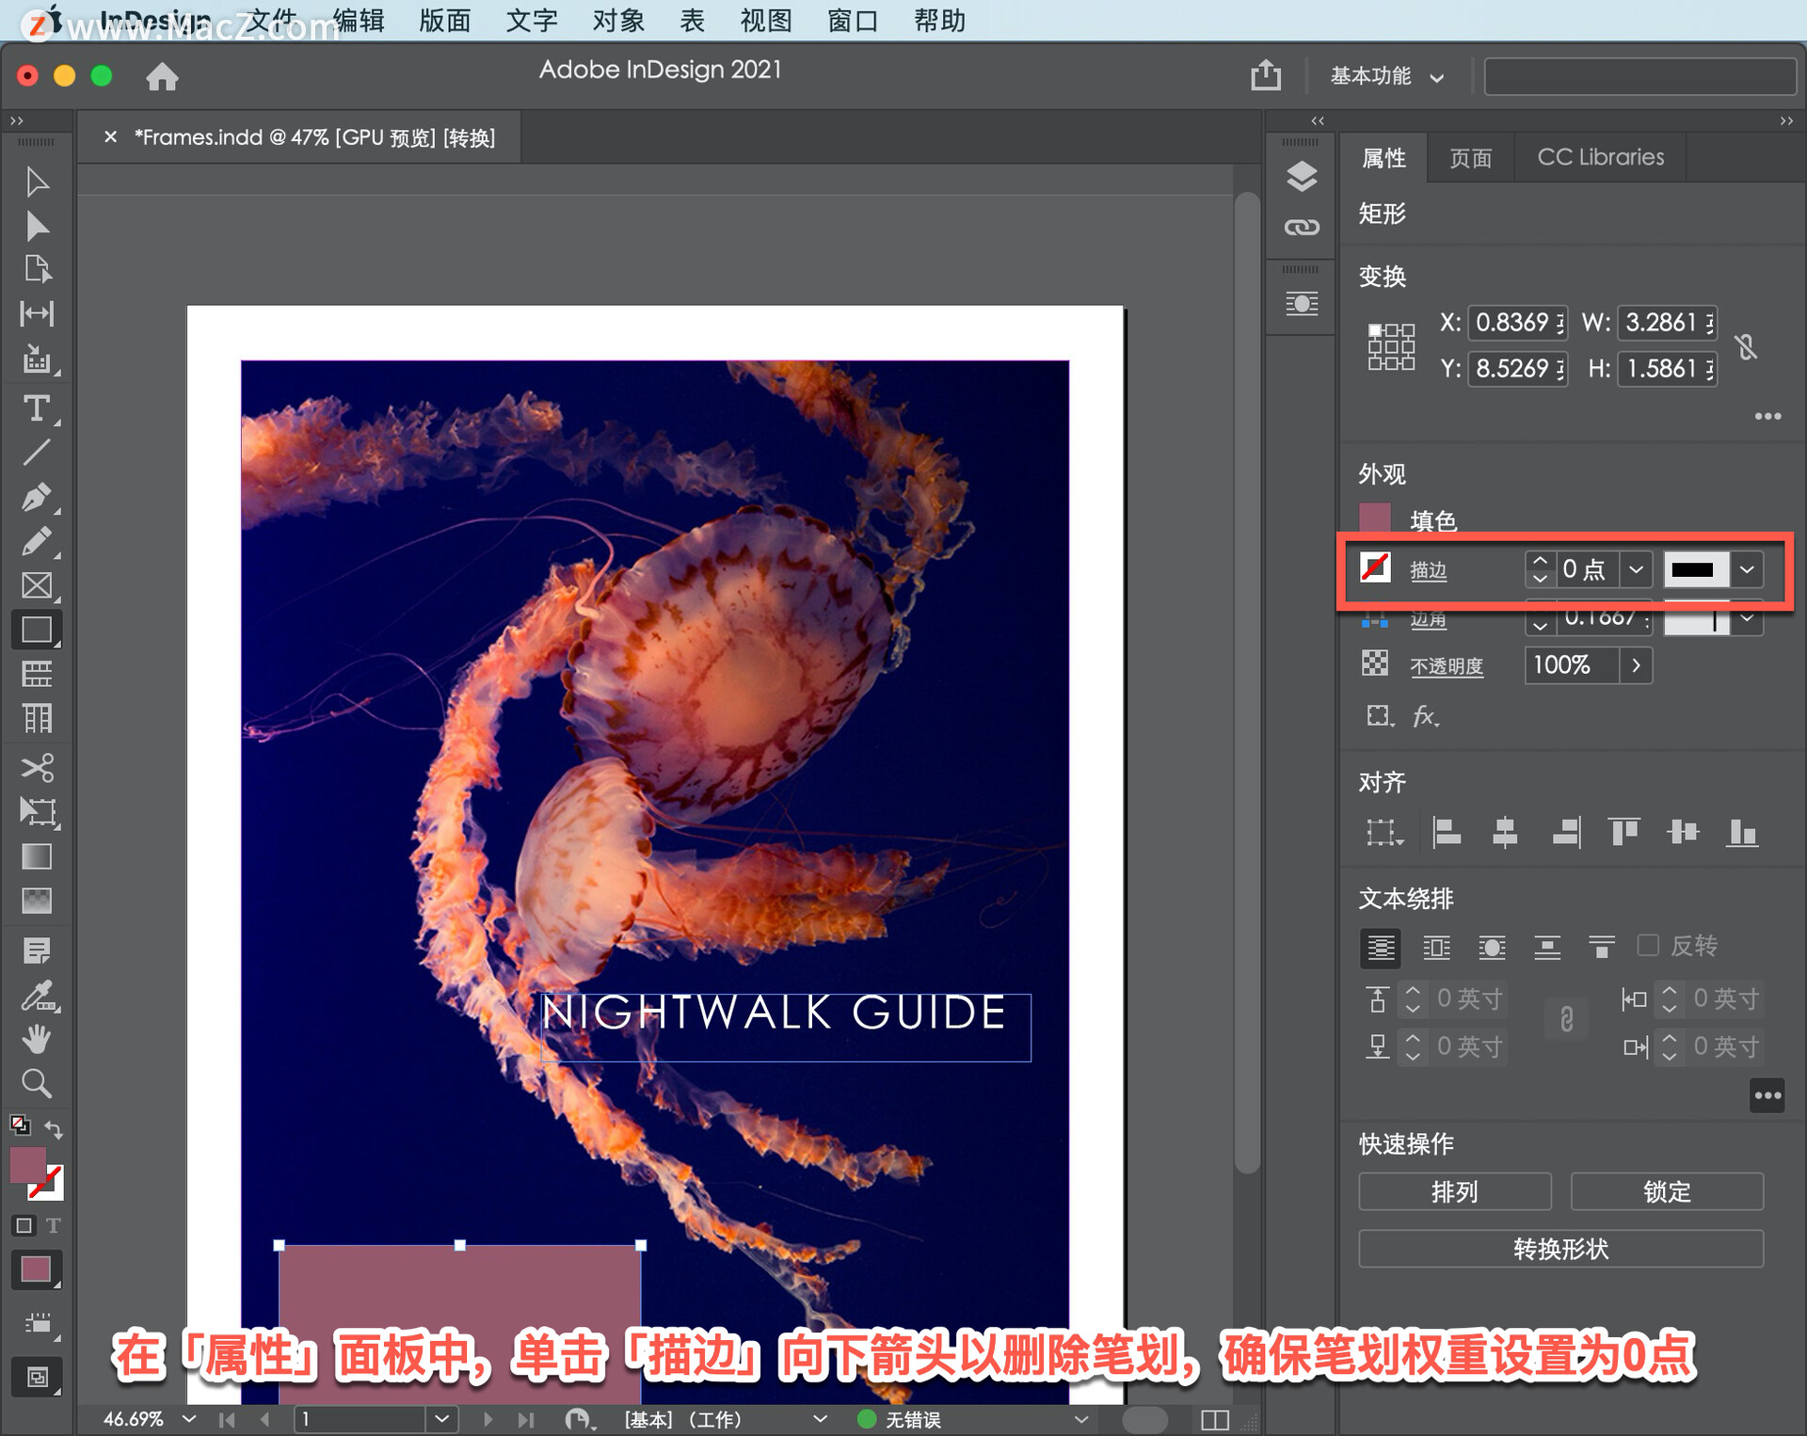Select the Type tool
Screen dimensions: 1807x1436
click(37, 408)
